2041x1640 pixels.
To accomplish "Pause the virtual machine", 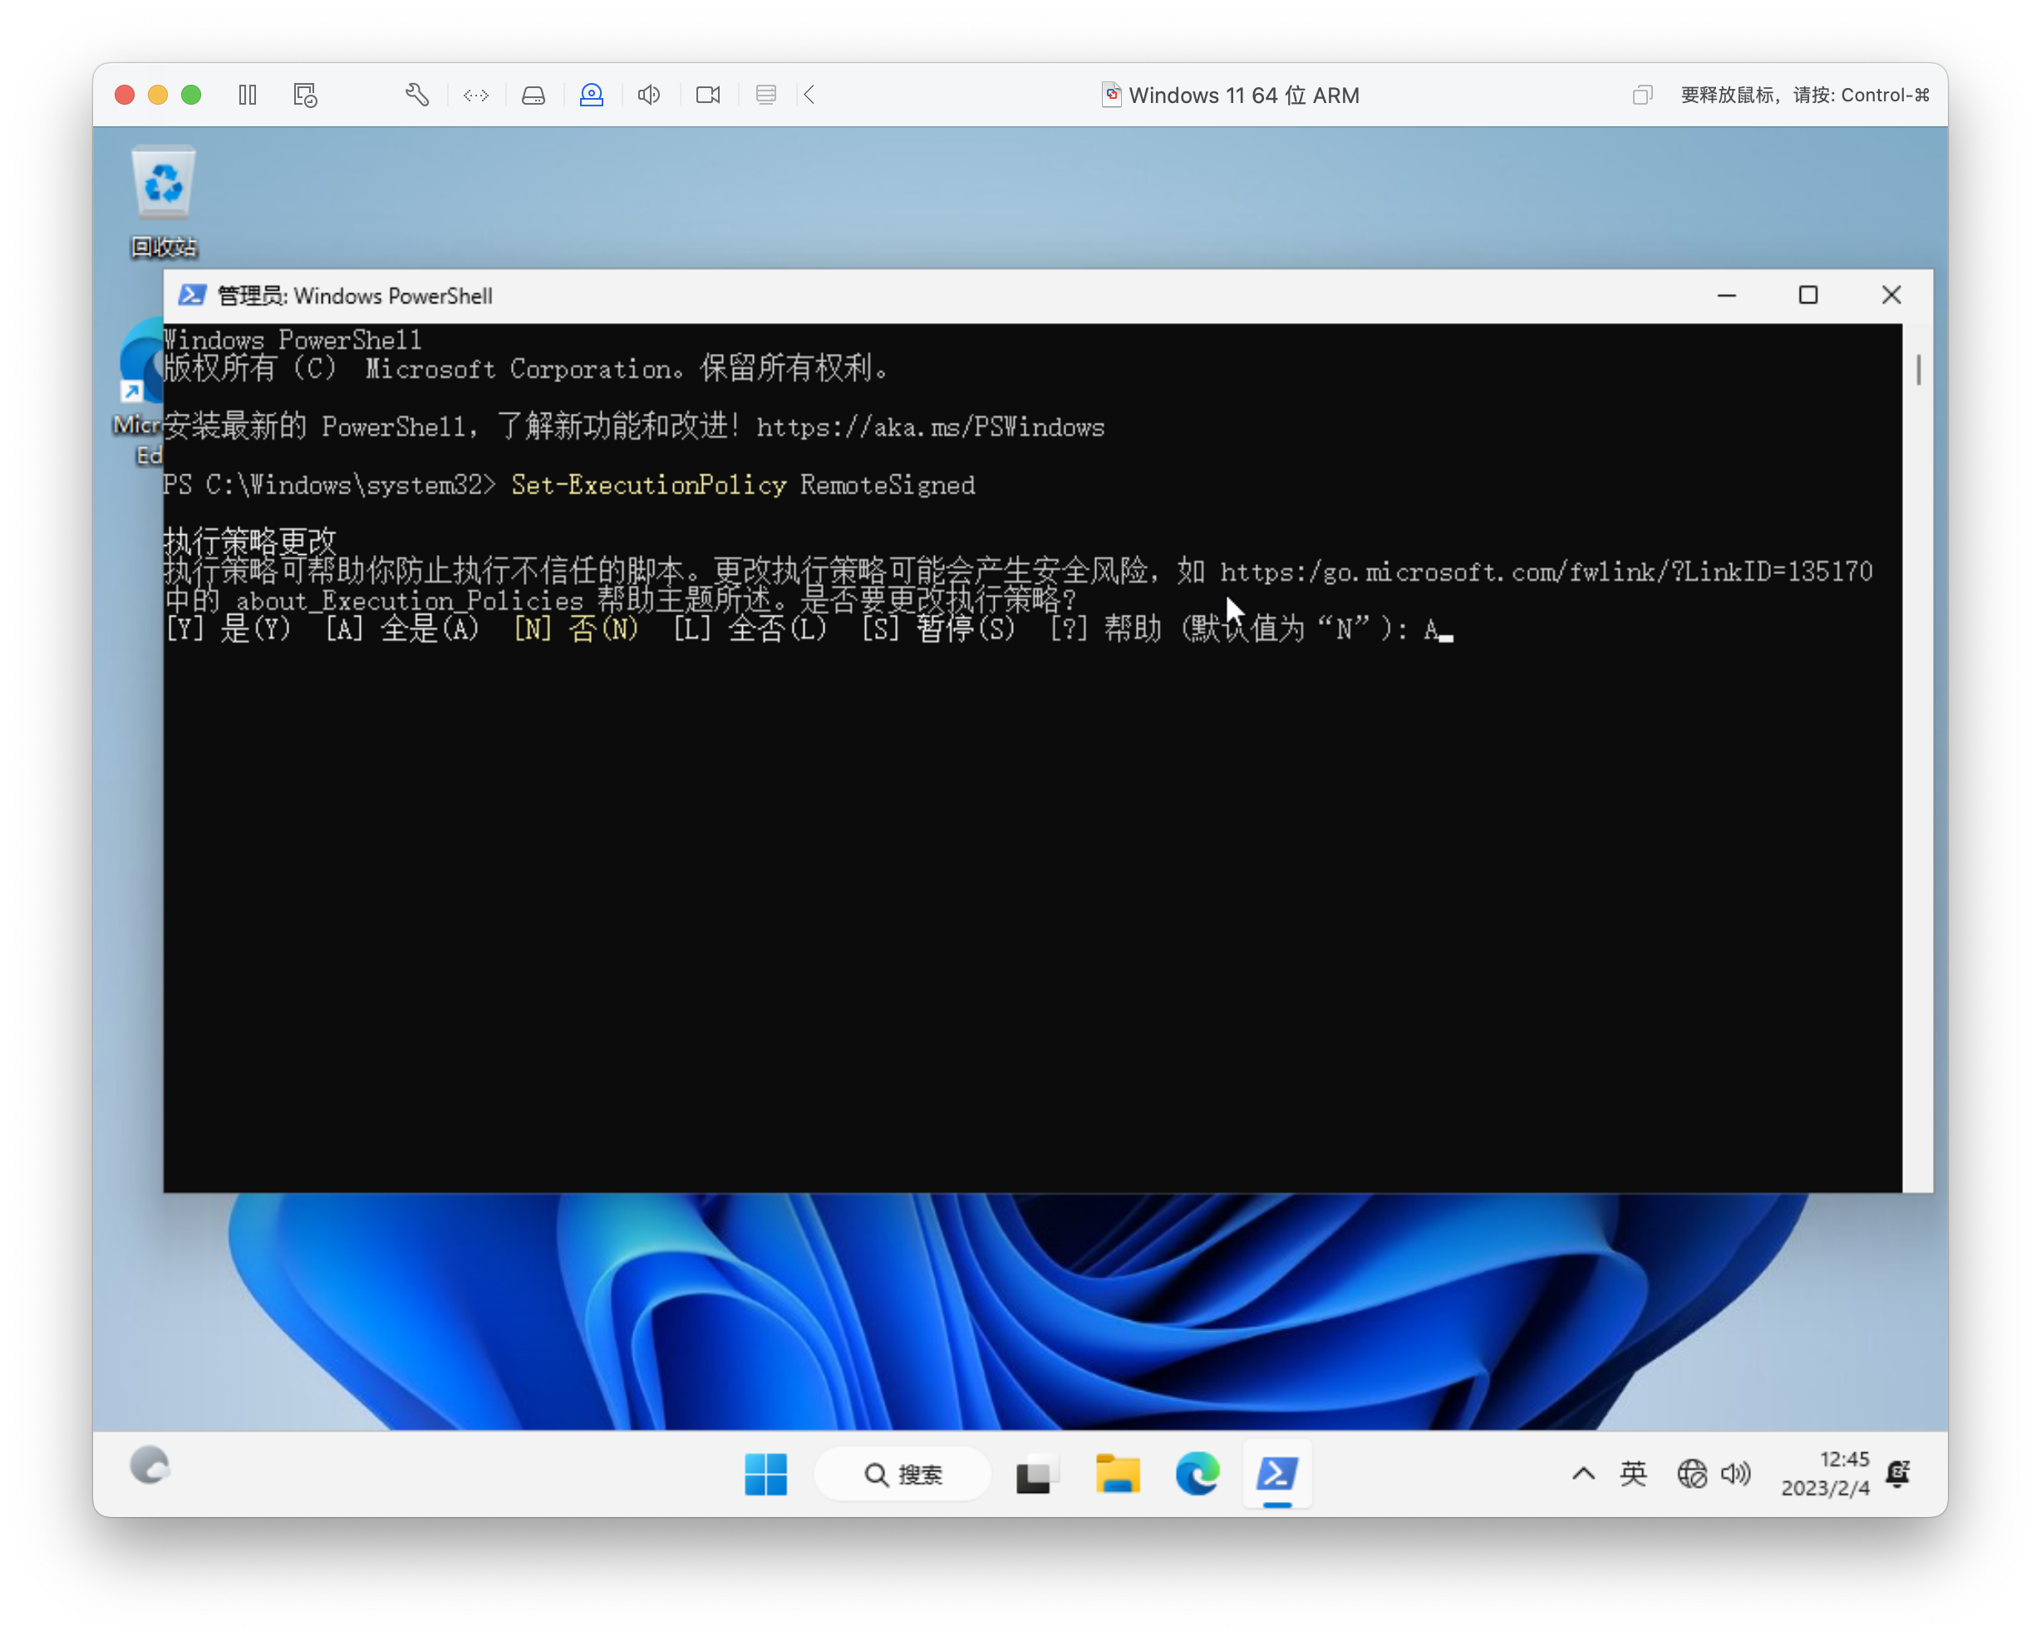I will point(248,95).
